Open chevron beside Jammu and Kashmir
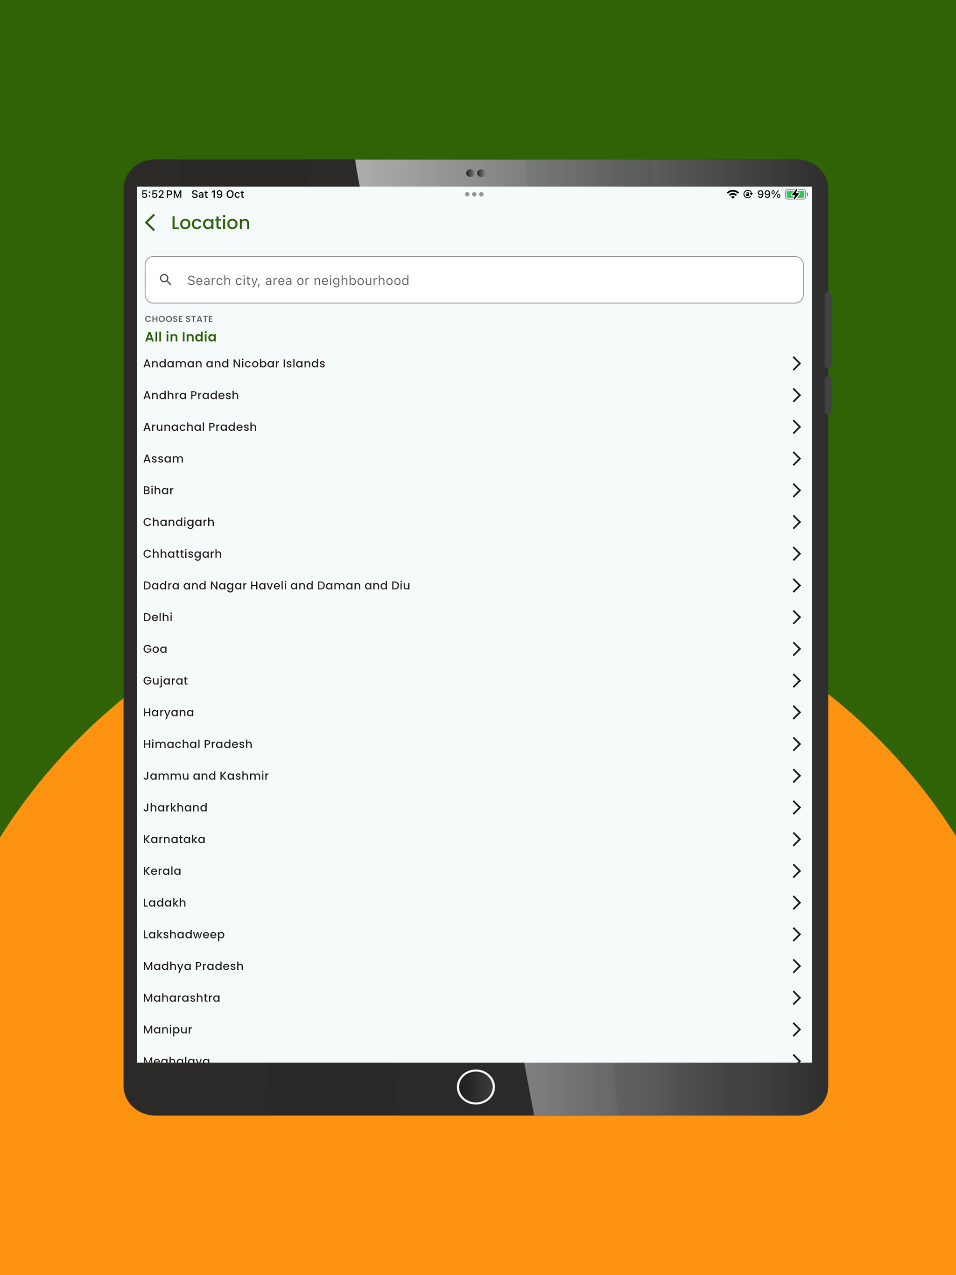 pos(796,775)
